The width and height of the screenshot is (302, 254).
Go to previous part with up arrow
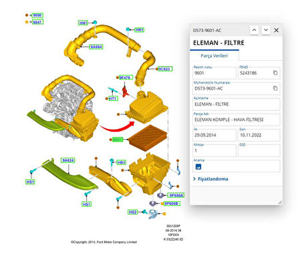pos(254,30)
